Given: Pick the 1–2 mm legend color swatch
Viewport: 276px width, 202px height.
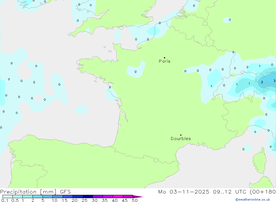Looking at the screenshot, I should 27,196.
